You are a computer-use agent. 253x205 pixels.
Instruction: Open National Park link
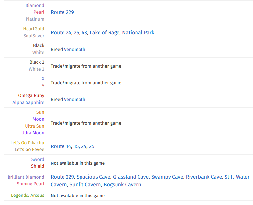[x=138, y=33]
